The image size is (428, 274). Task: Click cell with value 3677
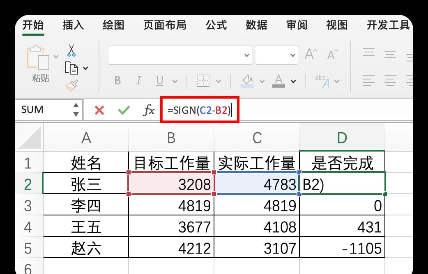pos(171,226)
